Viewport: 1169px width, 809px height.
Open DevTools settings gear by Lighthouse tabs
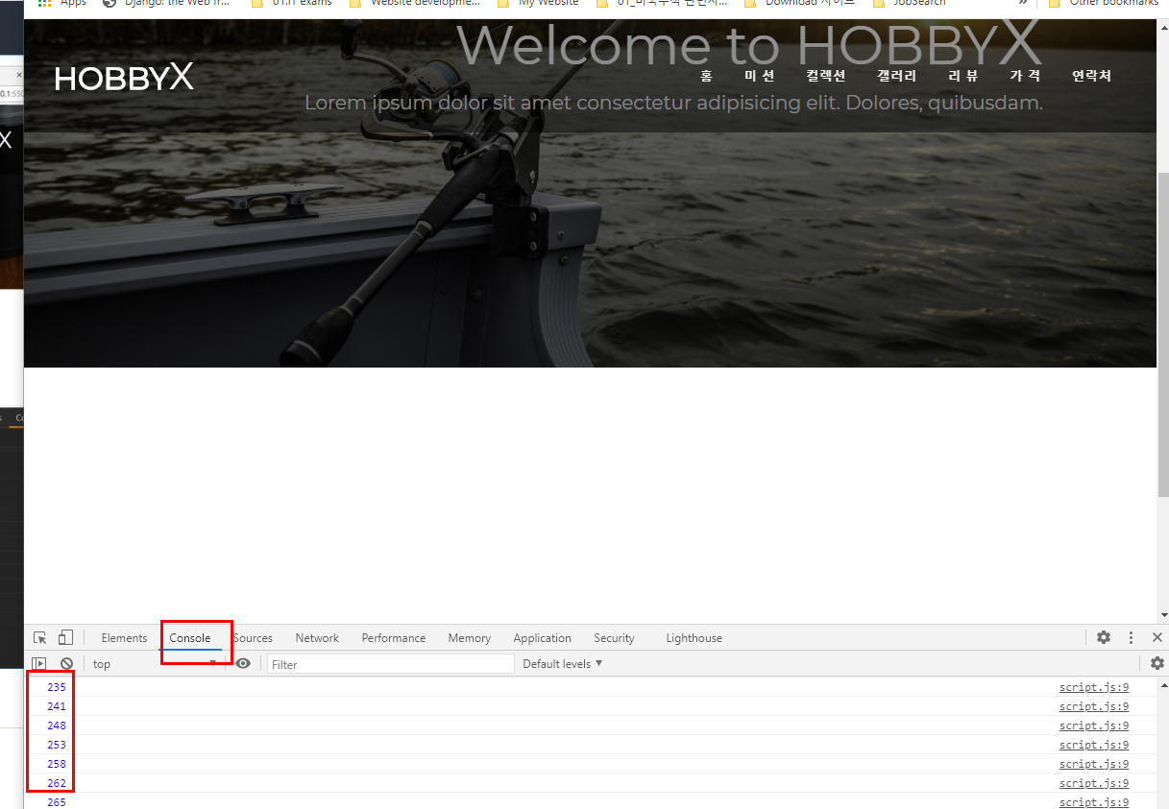(1104, 638)
